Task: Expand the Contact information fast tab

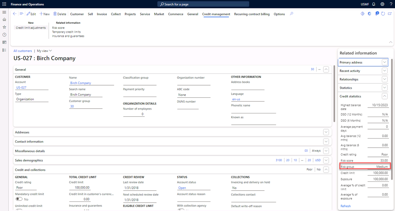Action: (x=326, y=142)
